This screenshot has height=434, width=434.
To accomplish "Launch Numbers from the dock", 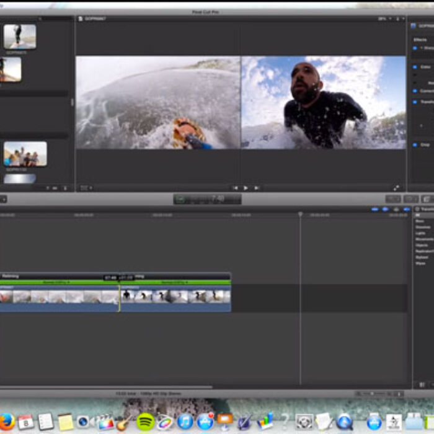I will [265, 422].
